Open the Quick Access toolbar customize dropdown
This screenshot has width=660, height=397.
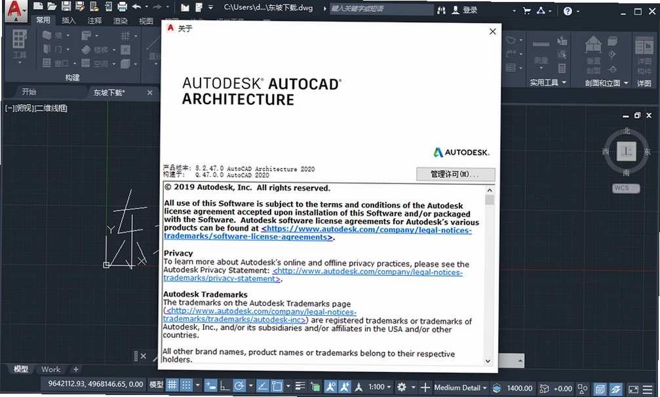point(210,7)
